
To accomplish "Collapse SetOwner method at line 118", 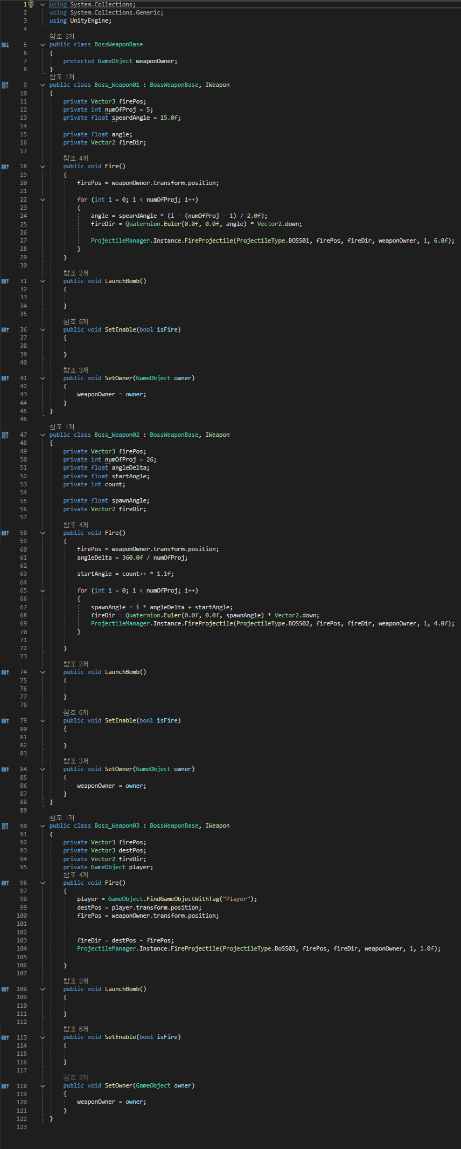I will pyautogui.click(x=43, y=1086).
